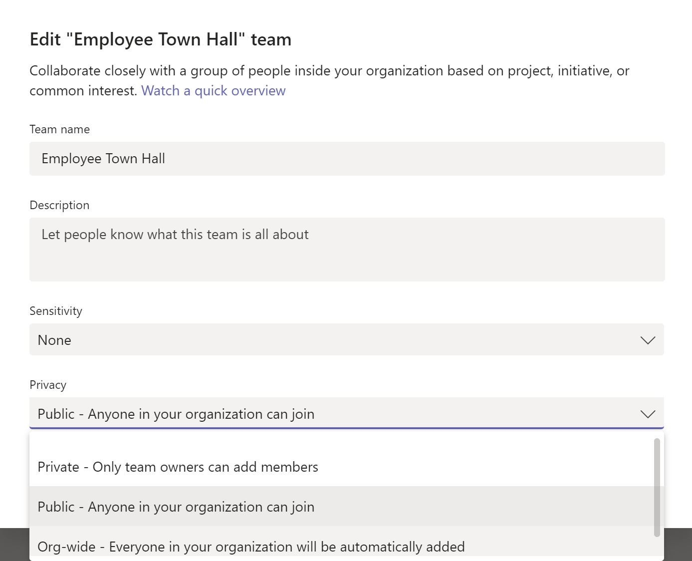This screenshot has height=561, width=692.
Task: Click the Sensitivity label
Action: pyautogui.click(x=56, y=311)
